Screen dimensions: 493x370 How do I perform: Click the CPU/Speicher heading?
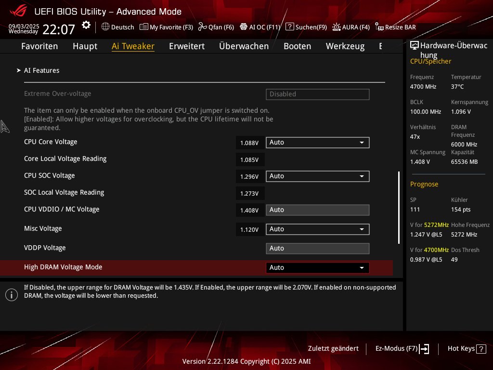[x=431, y=61]
